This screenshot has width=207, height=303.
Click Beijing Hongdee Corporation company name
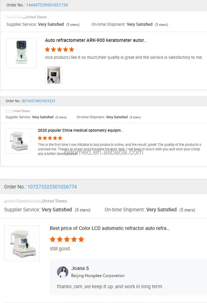pyautogui.click(x=98, y=275)
